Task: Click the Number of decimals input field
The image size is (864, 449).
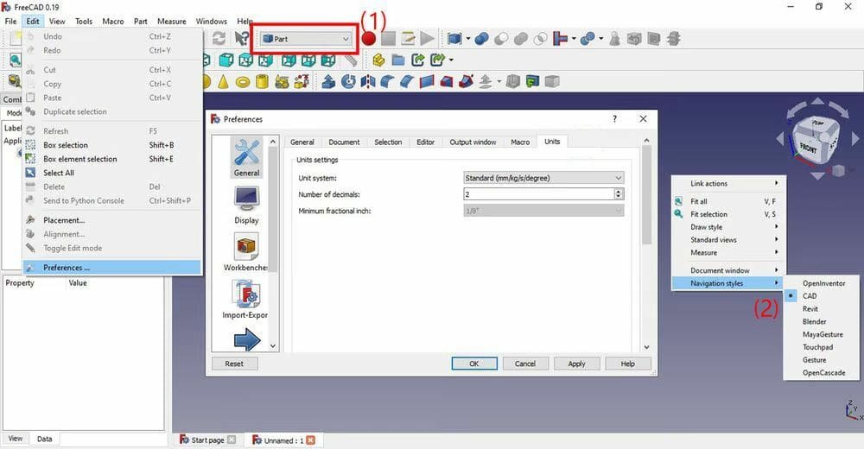Action: 539,194
